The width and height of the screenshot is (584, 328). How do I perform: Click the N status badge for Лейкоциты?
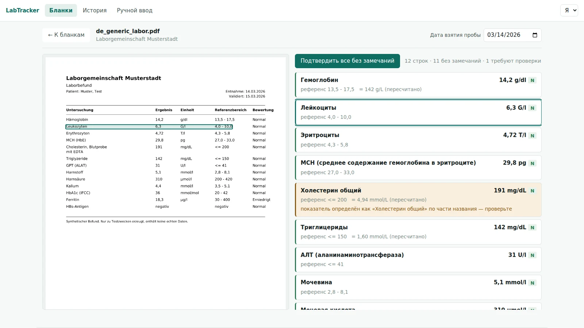(x=533, y=108)
